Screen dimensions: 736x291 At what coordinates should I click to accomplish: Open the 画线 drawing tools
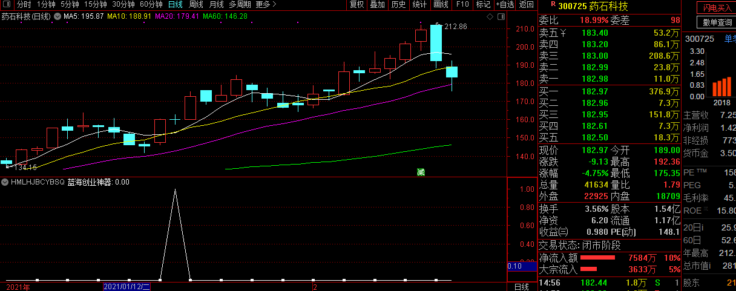(x=441, y=5)
